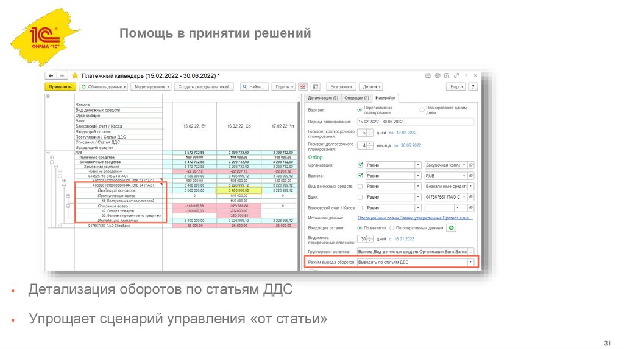This screenshot has height=349, width=624.
Task: Select the Планирование одним днем radio button
Action: click(422, 110)
